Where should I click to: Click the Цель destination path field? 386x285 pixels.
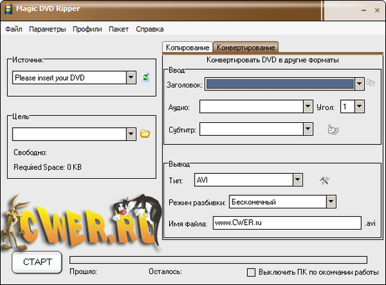[x=70, y=134]
